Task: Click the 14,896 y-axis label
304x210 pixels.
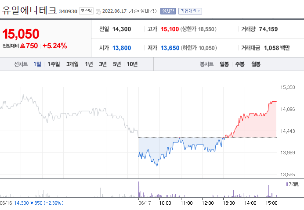Action: click(x=287, y=109)
